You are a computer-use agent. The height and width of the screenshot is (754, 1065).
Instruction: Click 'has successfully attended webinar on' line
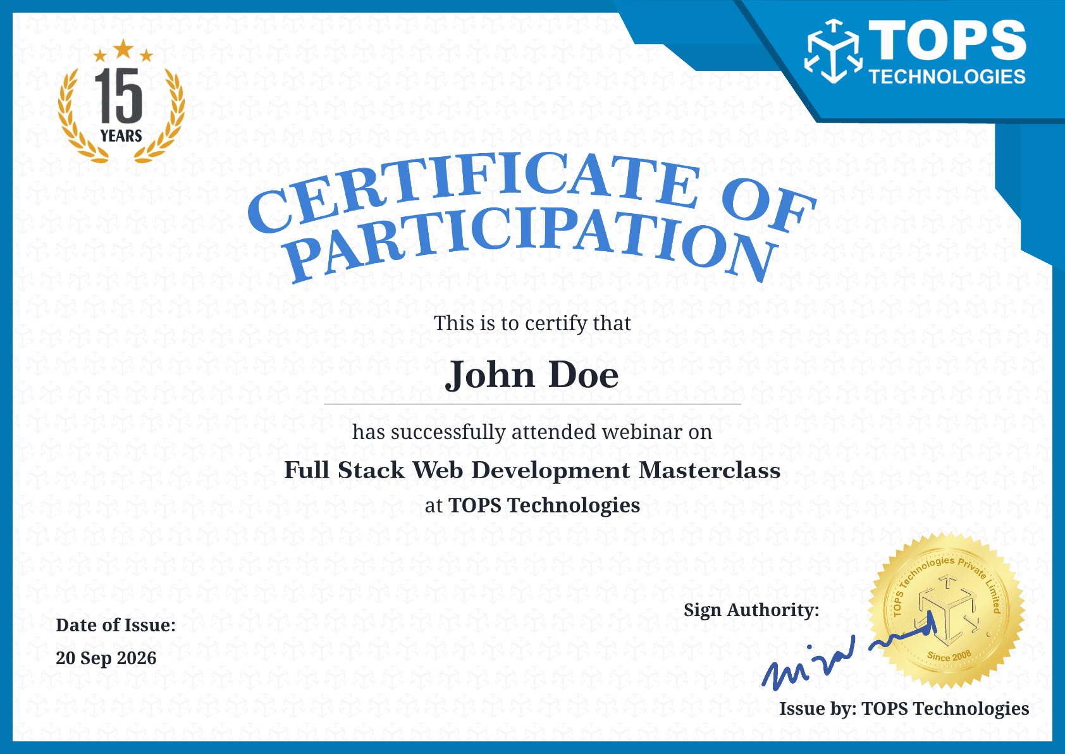[x=532, y=432]
